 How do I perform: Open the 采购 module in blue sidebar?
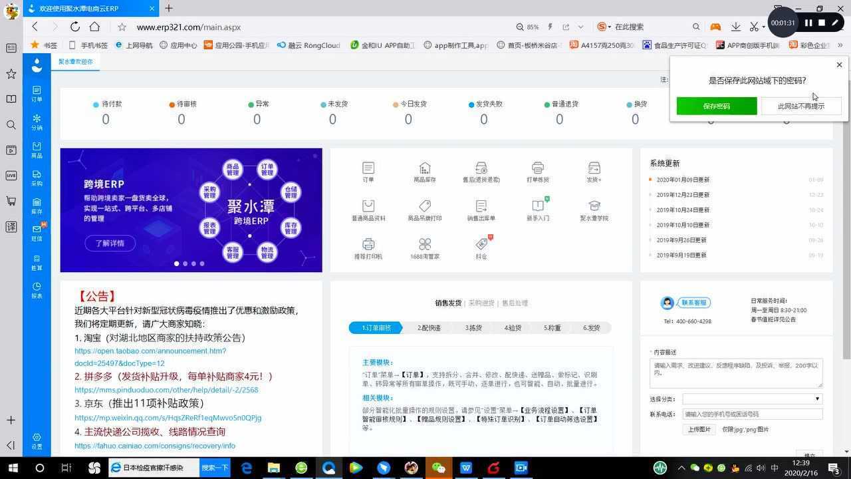pos(37,178)
